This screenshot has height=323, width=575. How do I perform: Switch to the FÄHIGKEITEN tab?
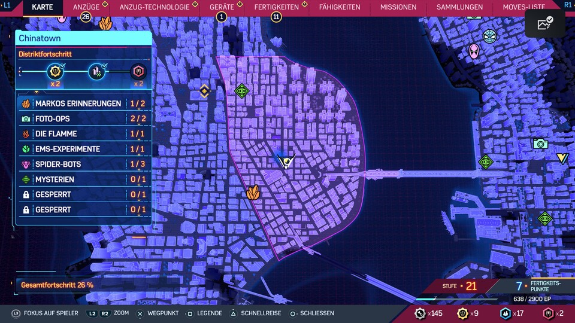(340, 7)
